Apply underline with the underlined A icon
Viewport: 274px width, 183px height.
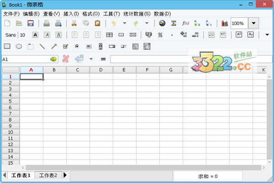[x=58, y=35]
